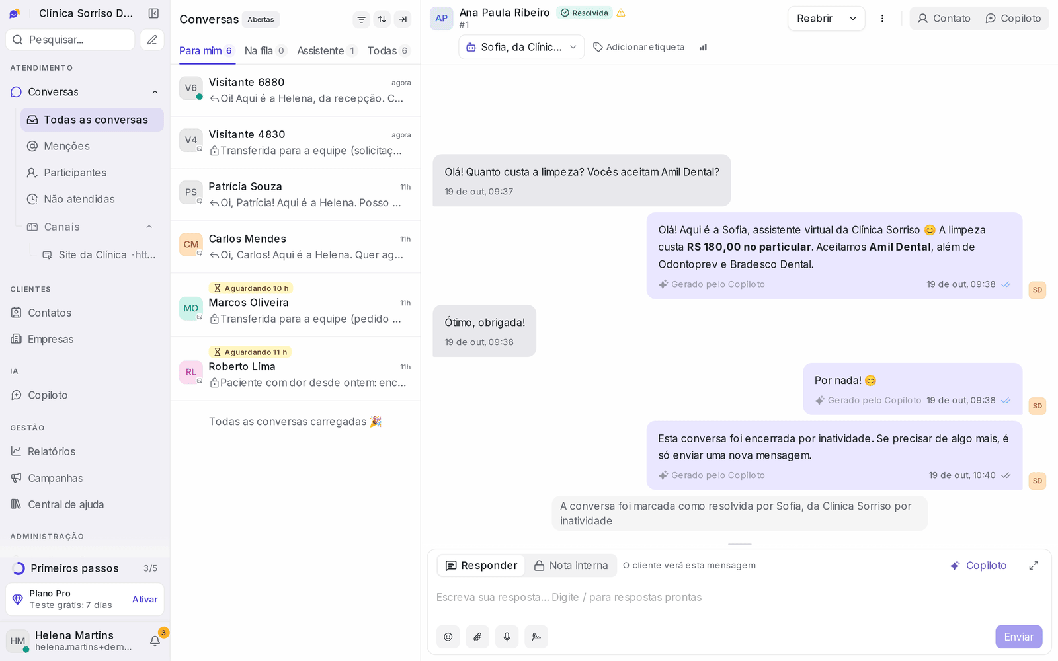Open Campanhas page

[85, 478]
